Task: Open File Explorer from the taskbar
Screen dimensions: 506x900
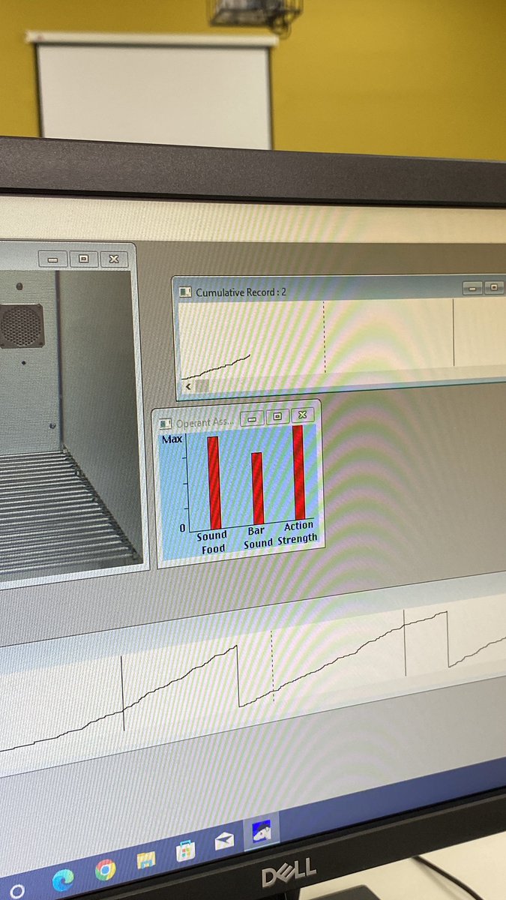Action: tap(145, 860)
